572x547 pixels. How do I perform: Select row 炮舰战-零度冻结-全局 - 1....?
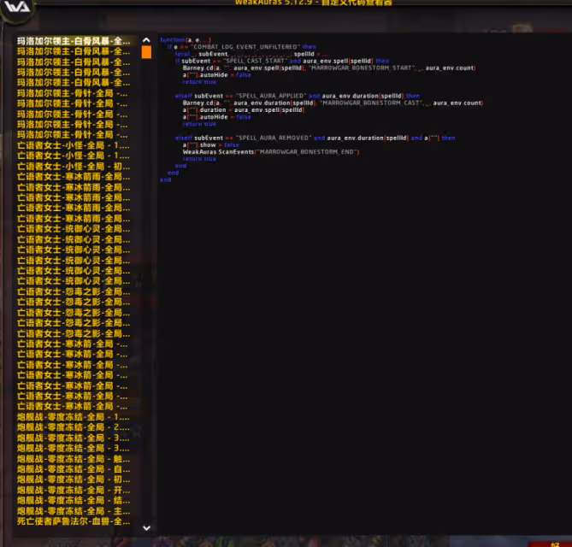74,417
